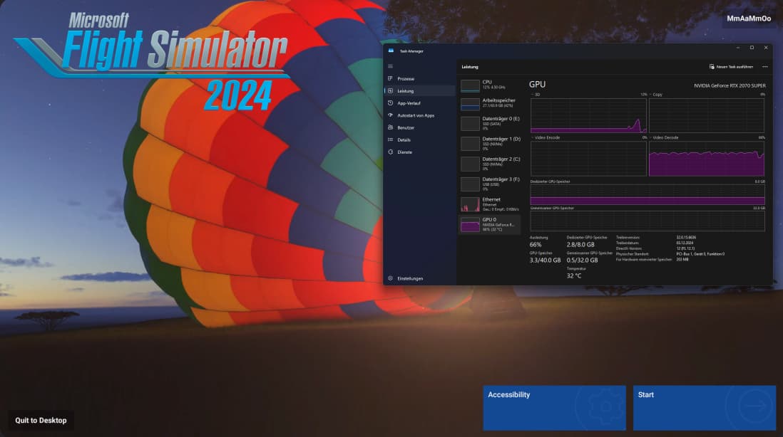Click Quit to Desktop in Flight Simulator
Image resolution: width=783 pixels, height=437 pixels.
(41, 421)
